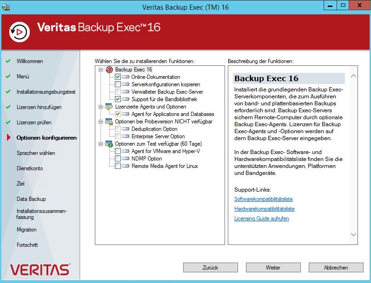Click the drive icon beside Support für die Bandbibliothek
This screenshot has width=371, height=283.
tap(126, 99)
